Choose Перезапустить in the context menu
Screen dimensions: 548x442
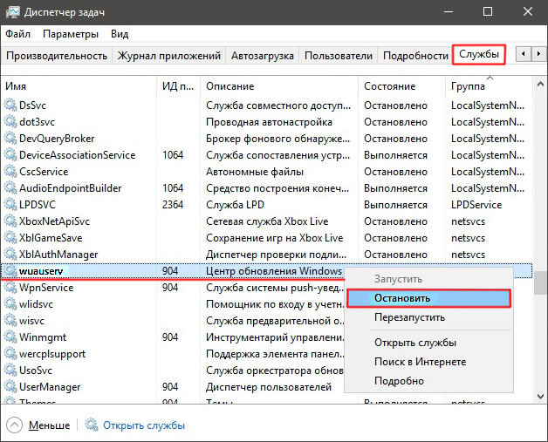pyautogui.click(x=429, y=317)
